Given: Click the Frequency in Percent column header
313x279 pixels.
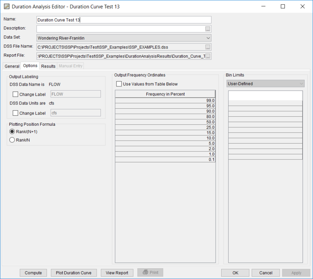Looking at the screenshot, I should tap(165, 94).
